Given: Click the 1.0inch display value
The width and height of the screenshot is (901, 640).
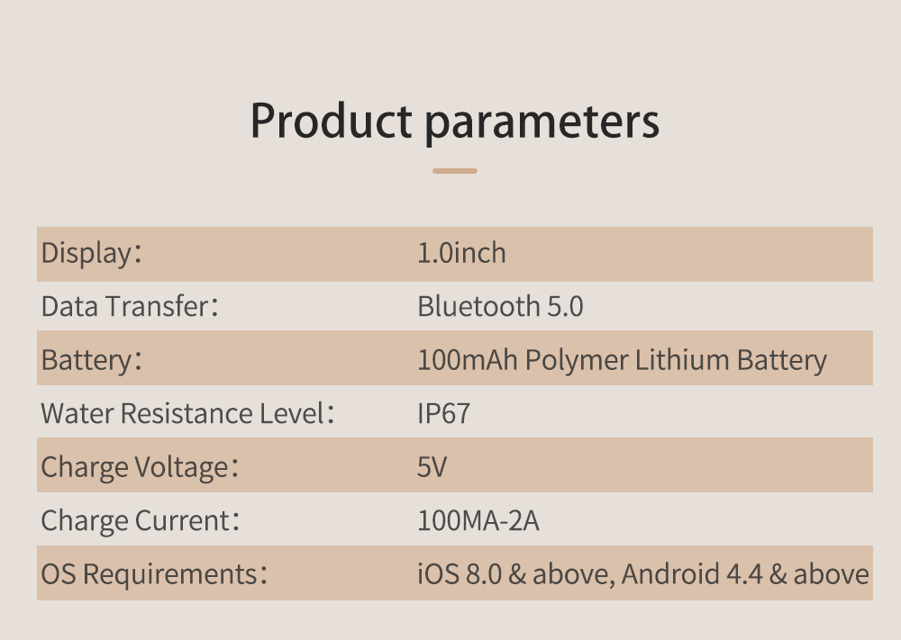Looking at the screenshot, I should click(x=461, y=253).
